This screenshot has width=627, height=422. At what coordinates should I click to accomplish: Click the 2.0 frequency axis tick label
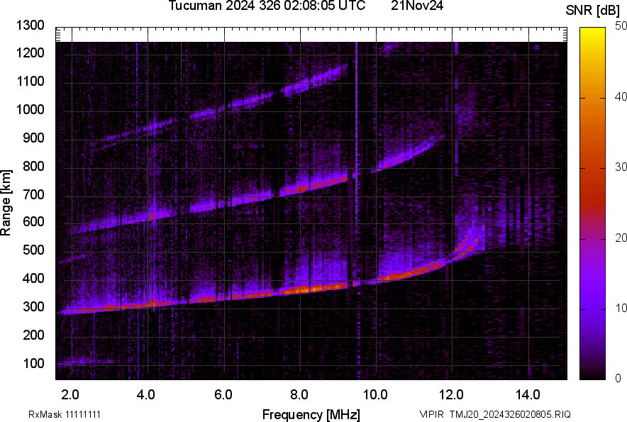click(70, 394)
